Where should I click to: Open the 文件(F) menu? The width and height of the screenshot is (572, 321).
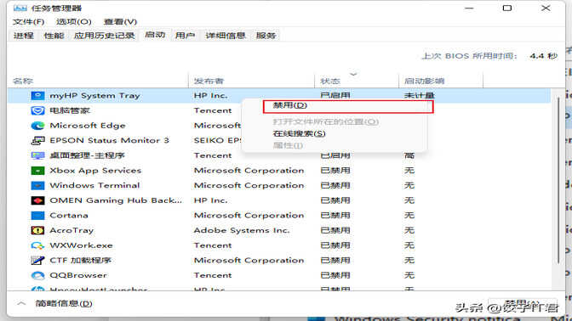[x=28, y=22]
